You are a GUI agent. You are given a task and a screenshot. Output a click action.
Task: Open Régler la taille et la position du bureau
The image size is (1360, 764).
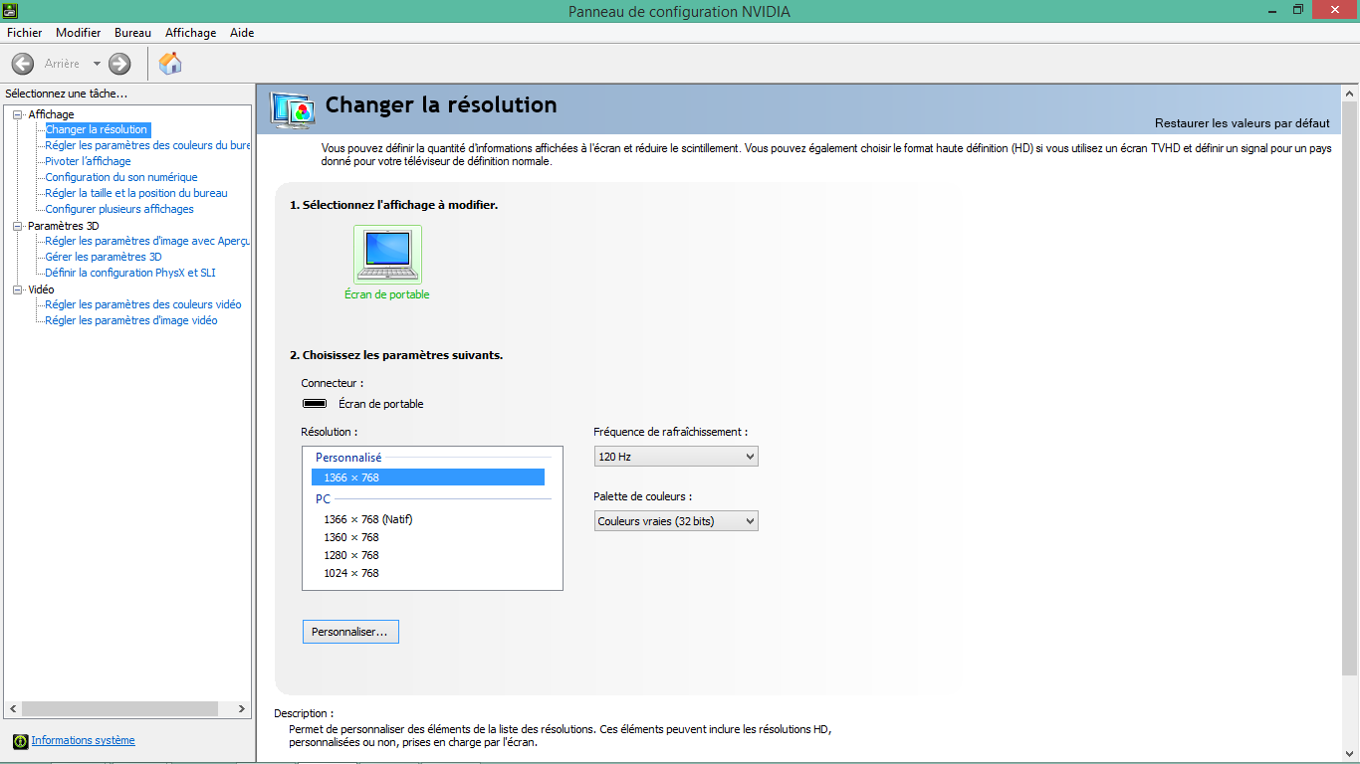point(136,193)
